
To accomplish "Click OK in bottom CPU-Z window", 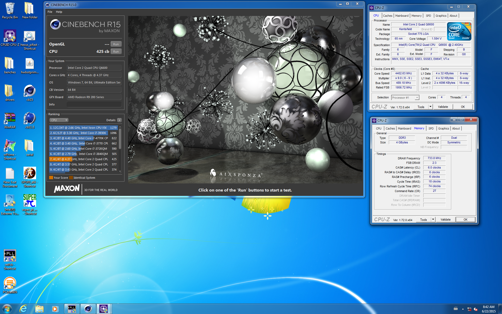I will tap(465, 220).
